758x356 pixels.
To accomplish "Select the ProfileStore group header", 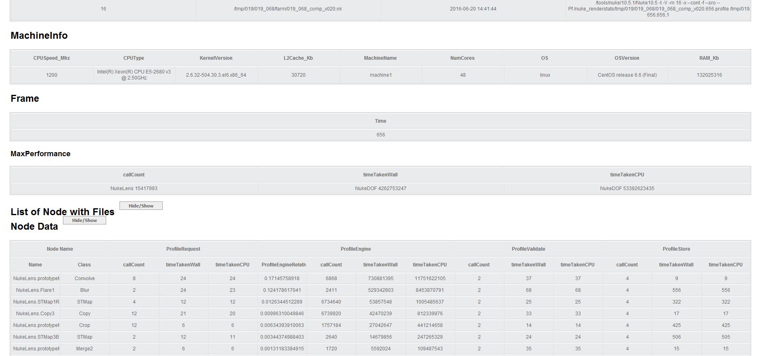I will [x=676, y=249].
